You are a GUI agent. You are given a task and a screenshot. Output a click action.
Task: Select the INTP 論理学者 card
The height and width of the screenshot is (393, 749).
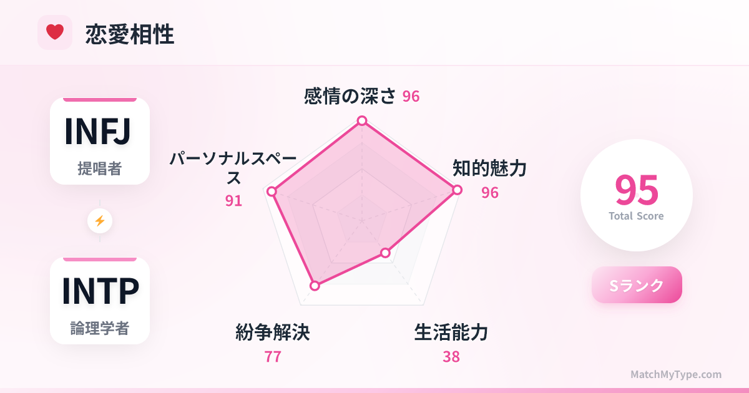(x=100, y=301)
